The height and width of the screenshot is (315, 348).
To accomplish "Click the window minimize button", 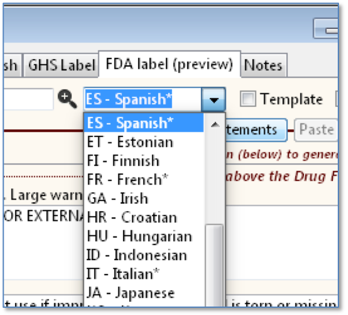I will click(326, 29).
